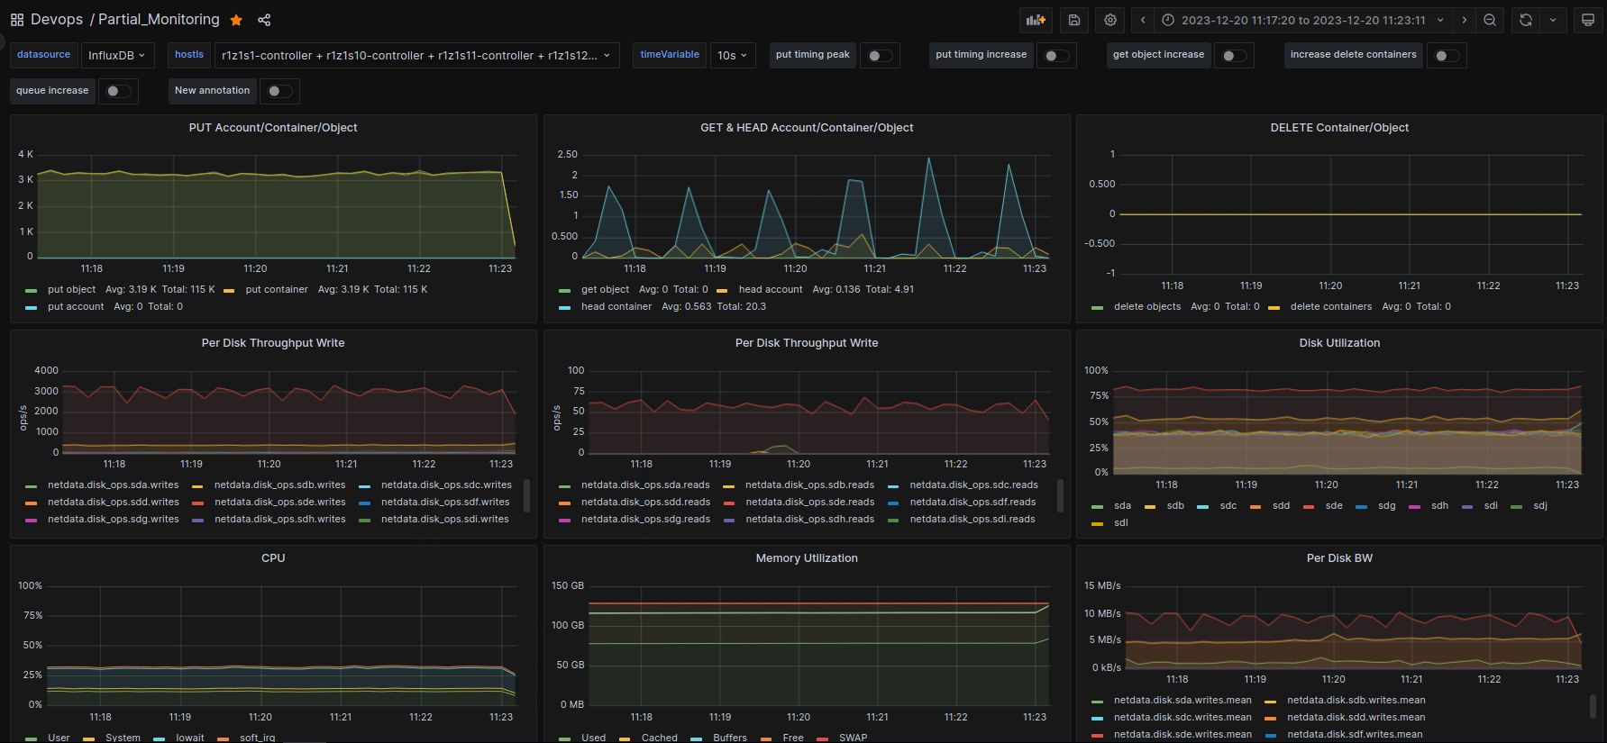Open the time range picker
Viewport: 1607px width, 743px height.
coord(1302,20)
